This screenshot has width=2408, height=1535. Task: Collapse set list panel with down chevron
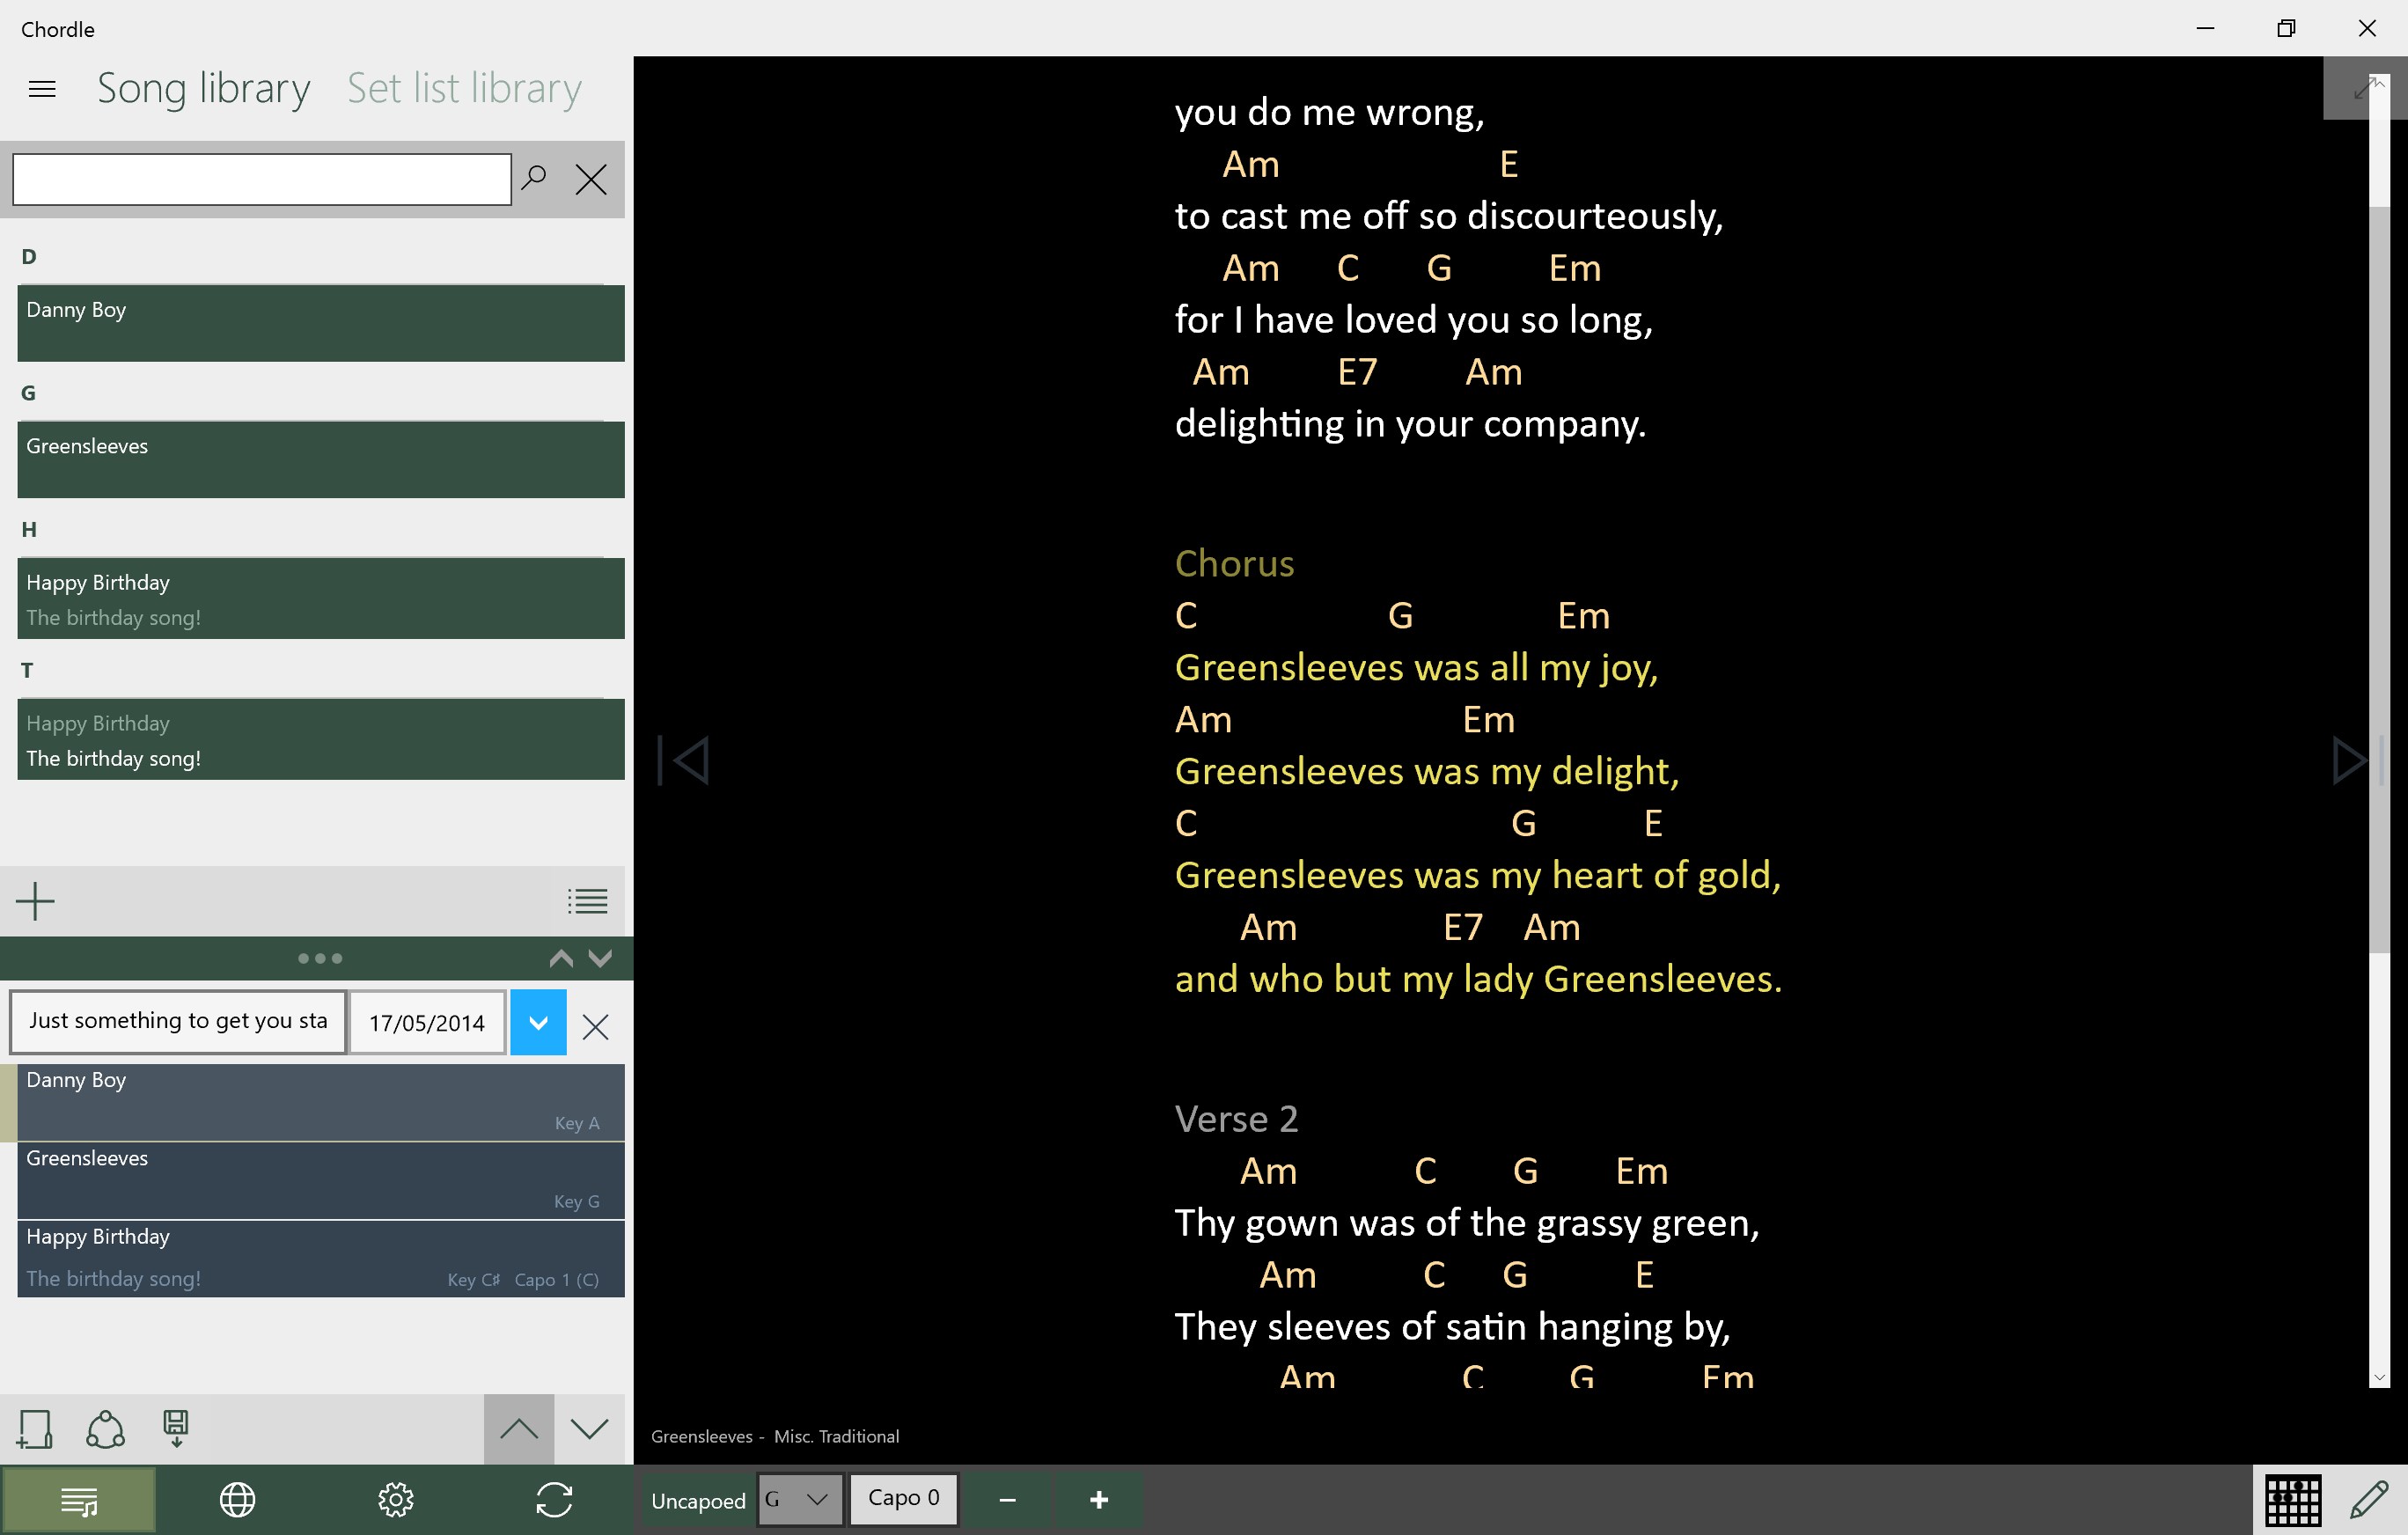click(600, 958)
